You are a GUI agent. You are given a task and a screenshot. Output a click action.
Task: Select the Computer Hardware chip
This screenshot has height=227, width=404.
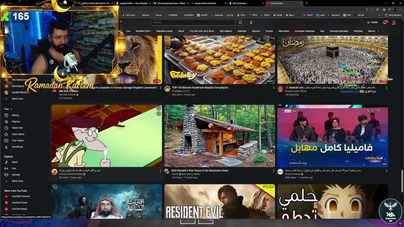pyautogui.click(x=305, y=31)
